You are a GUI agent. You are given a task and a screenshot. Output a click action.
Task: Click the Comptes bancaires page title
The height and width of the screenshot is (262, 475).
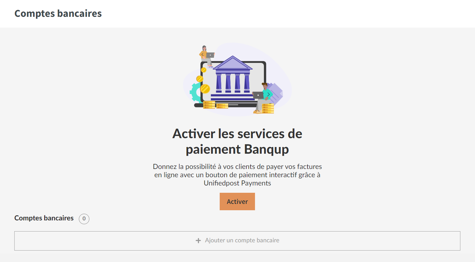(58, 13)
